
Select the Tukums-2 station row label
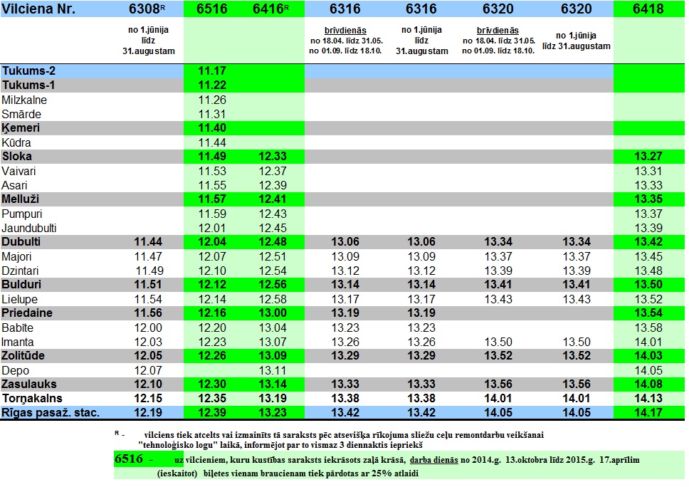(29, 71)
